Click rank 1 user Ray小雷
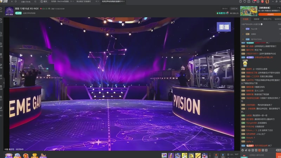 tap(255, 29)
